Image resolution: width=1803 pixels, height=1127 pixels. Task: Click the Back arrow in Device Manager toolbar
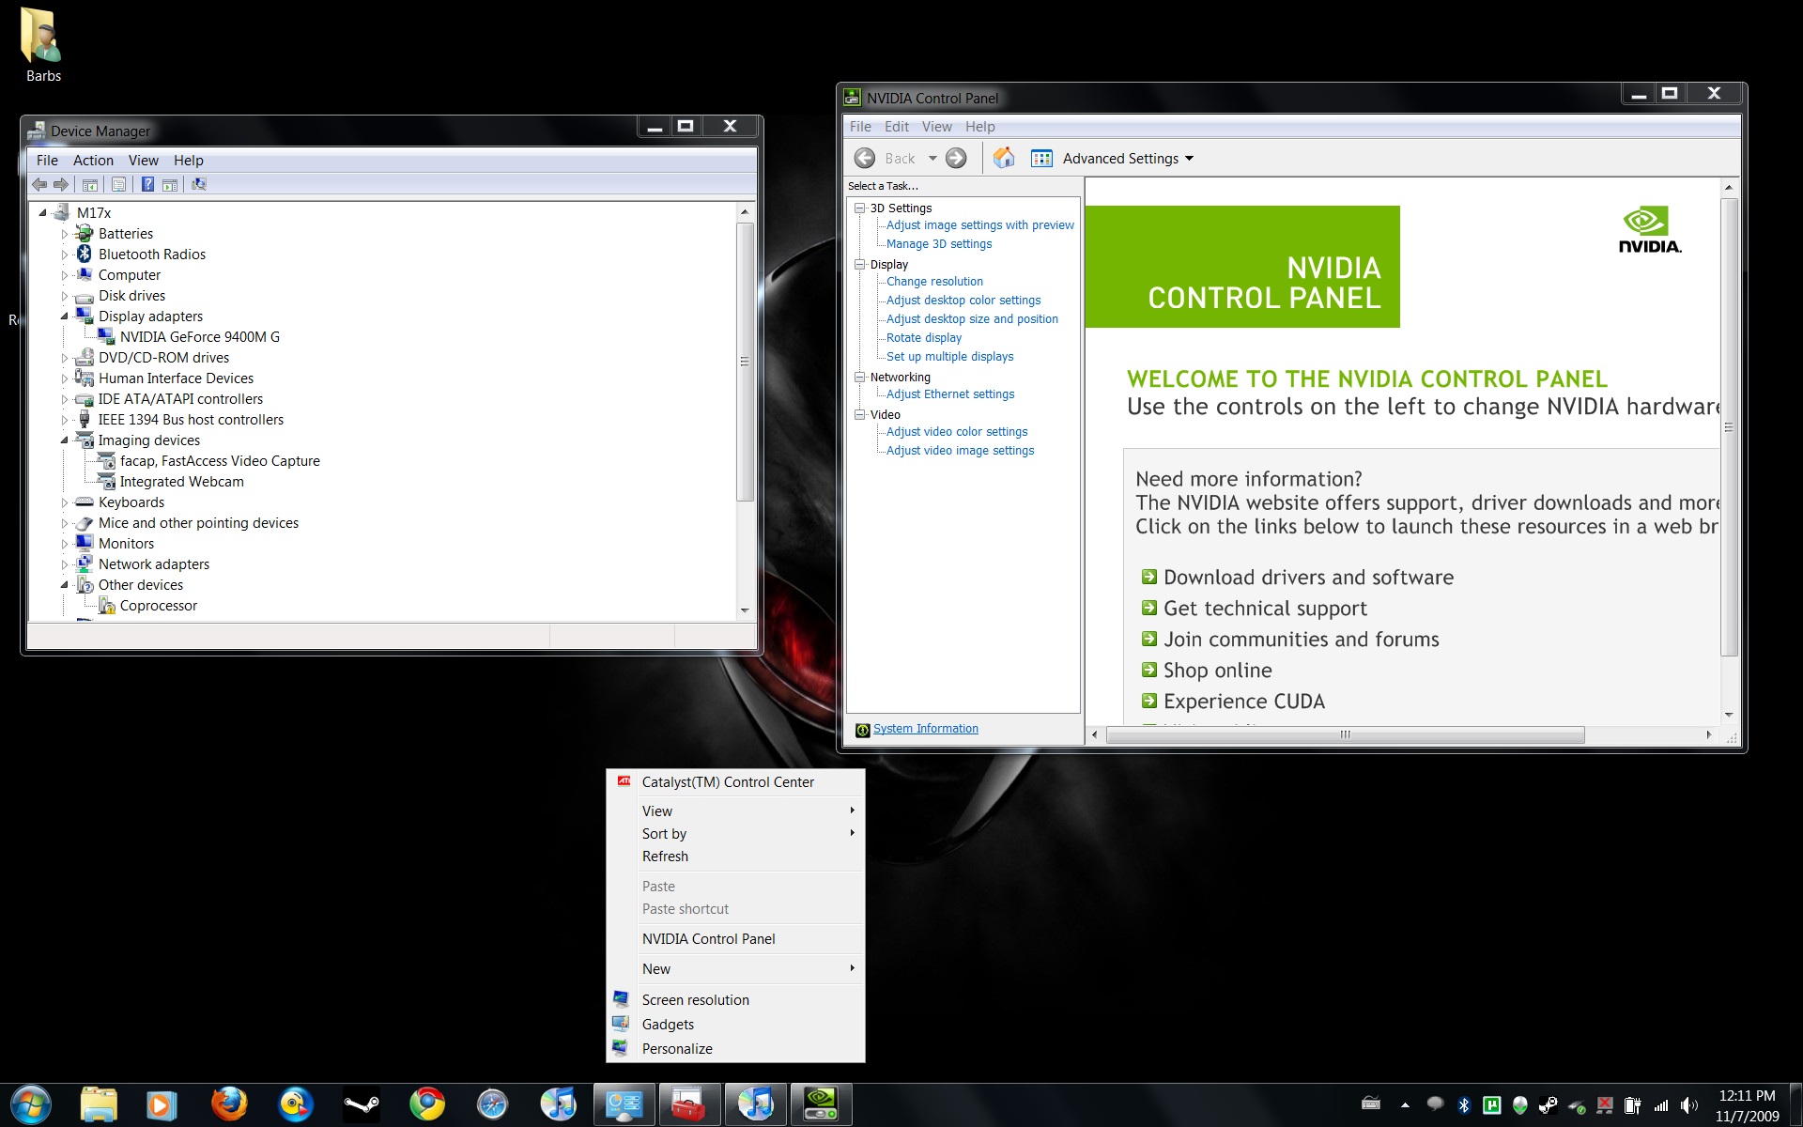(39, 184)
